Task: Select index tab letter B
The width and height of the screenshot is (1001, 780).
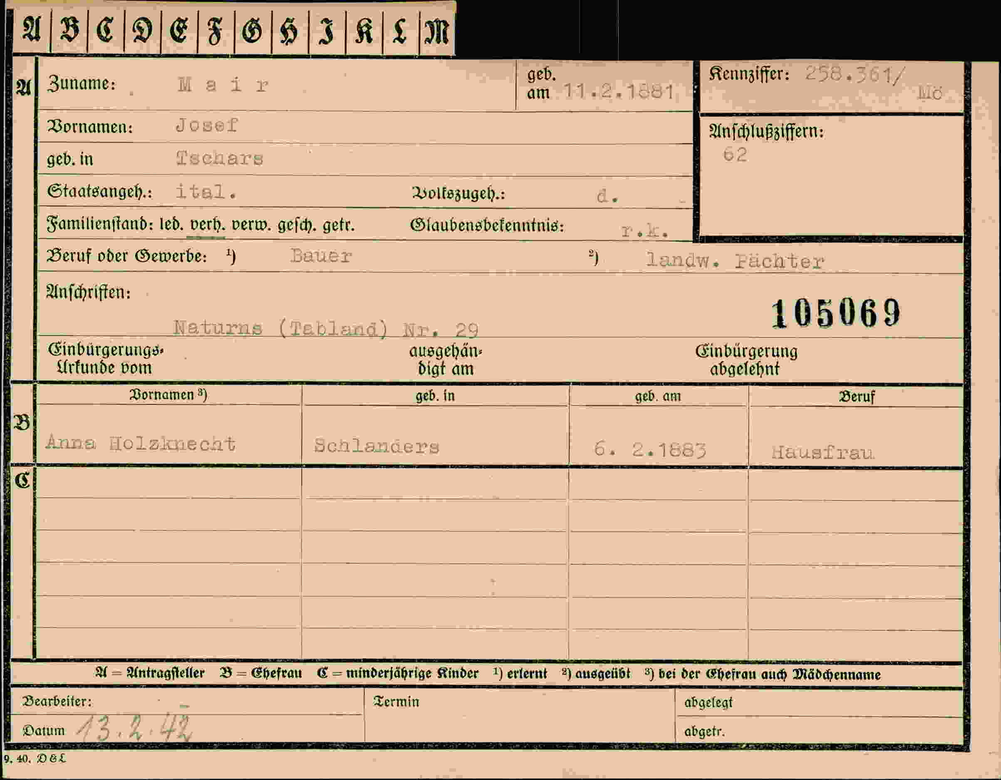Action: [x=69, y=31]
